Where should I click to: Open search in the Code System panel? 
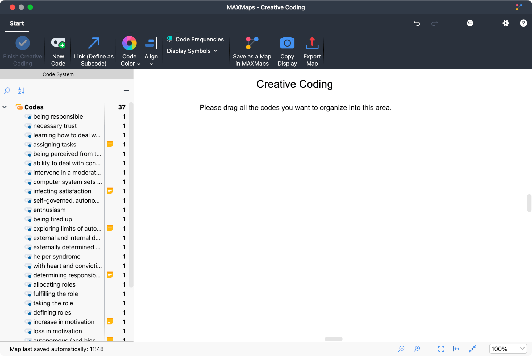[7, 91]
